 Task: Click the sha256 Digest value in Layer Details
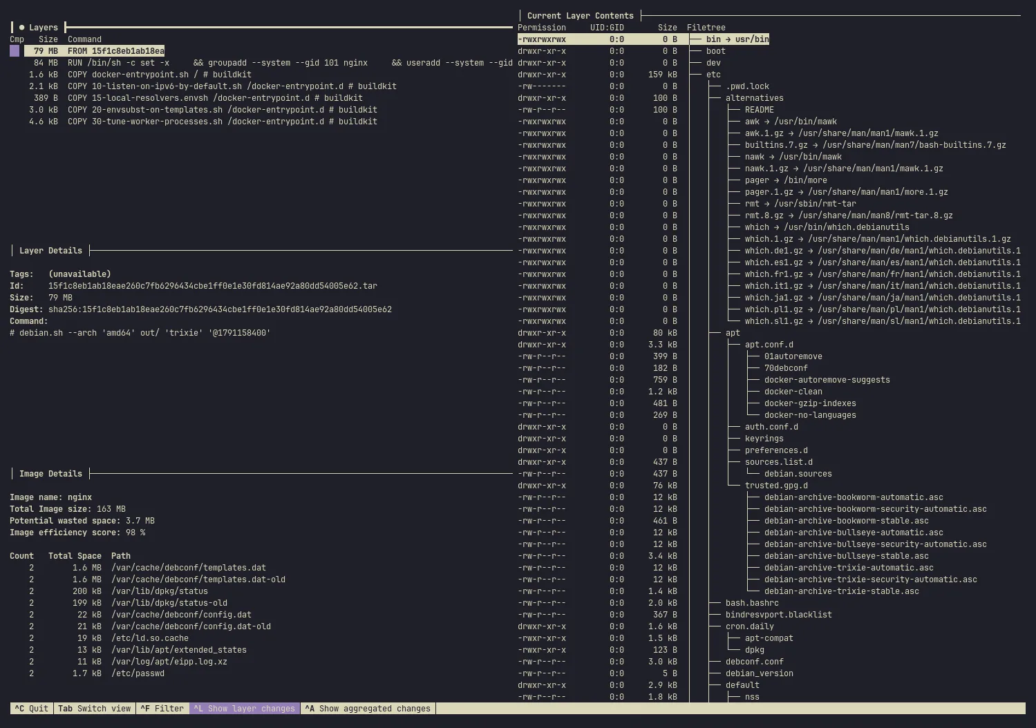pyautogui.click(x=220, y=309)
